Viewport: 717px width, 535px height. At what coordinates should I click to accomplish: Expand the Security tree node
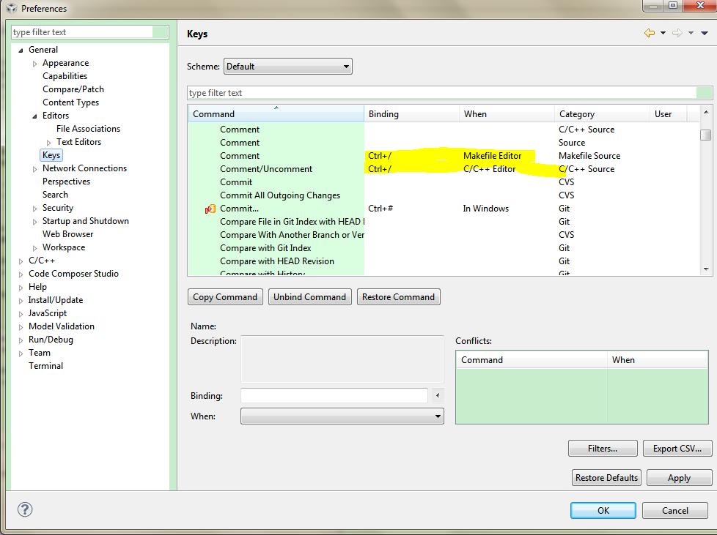pyautogui.click(x=34, y=209)
